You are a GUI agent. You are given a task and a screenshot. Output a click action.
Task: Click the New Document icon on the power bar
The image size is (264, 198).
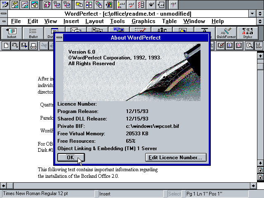pyautogui.click(x=6, y=46)
